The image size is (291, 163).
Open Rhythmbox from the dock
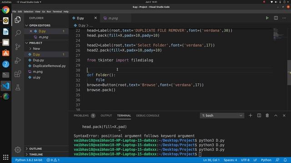pyautogui.click(x=6, y=21)
